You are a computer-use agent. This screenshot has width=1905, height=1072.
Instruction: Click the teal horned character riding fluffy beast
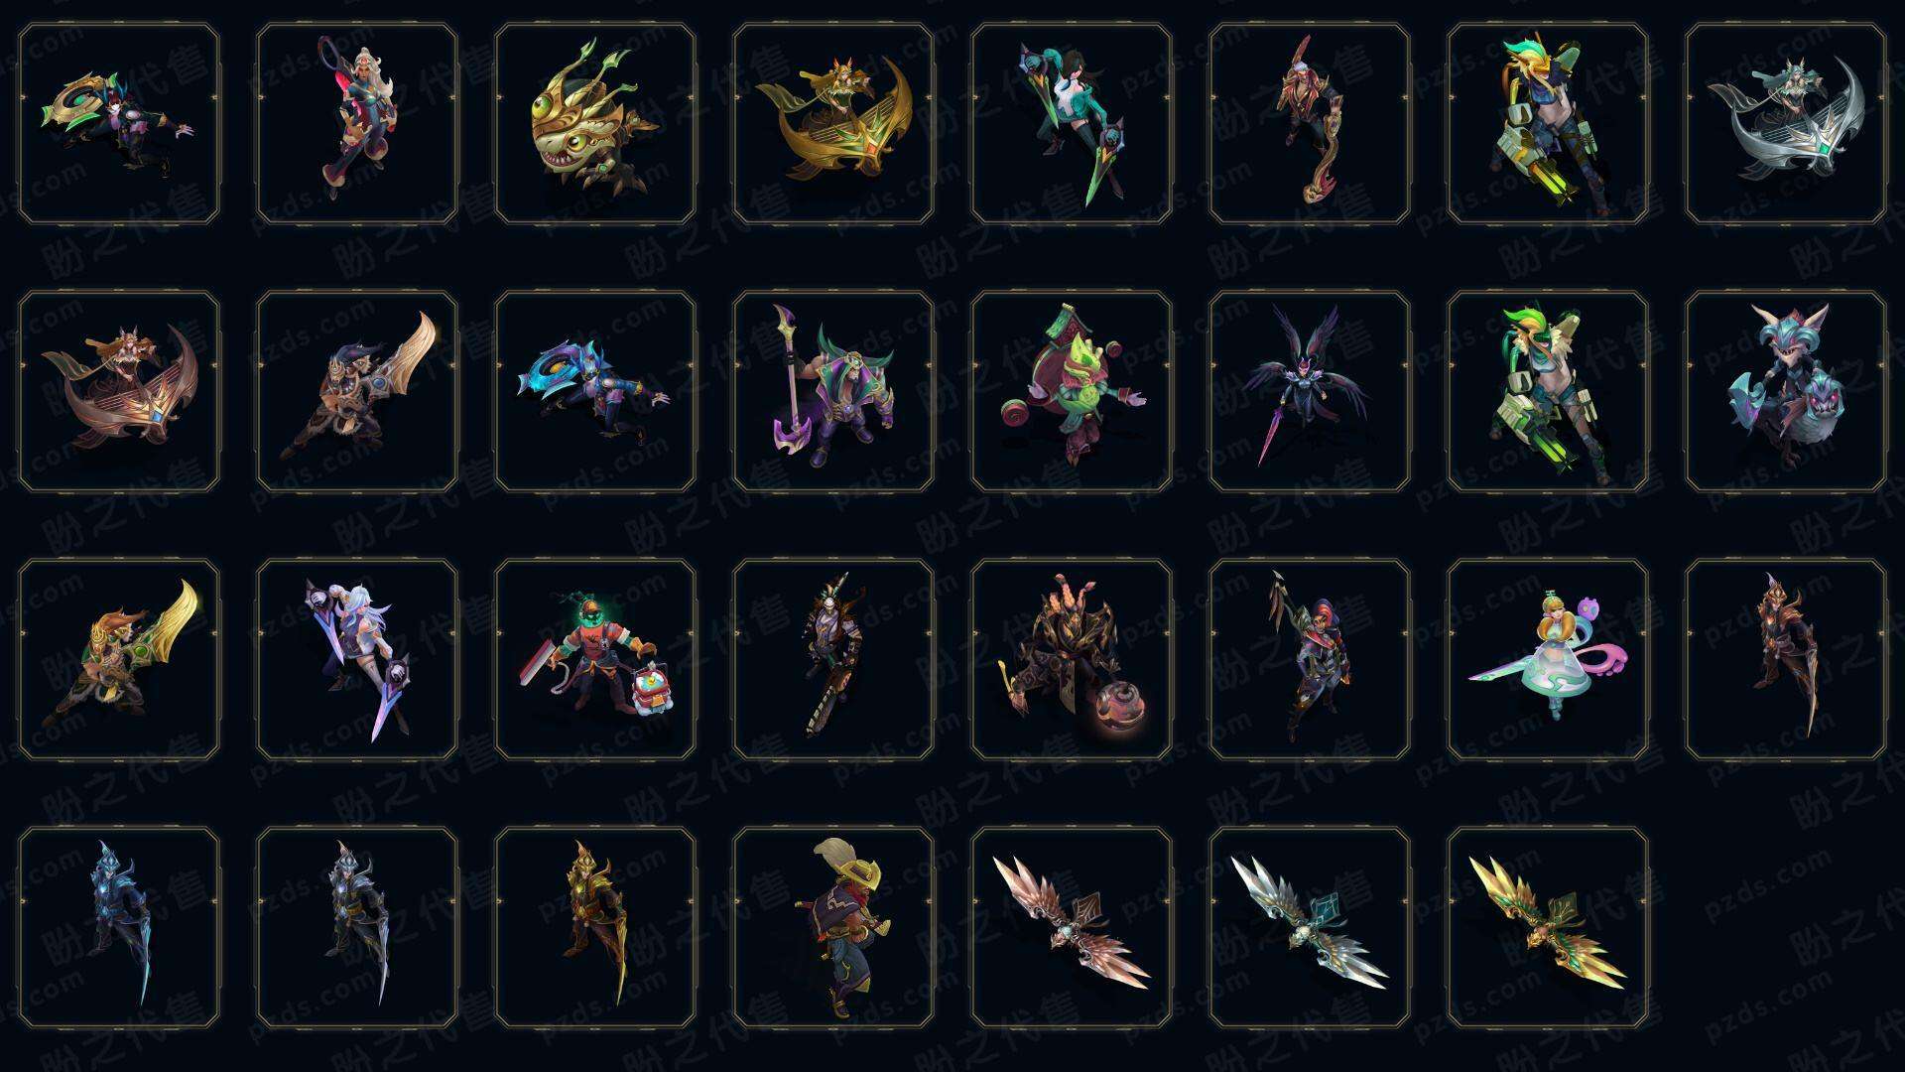click(1786, 391)
